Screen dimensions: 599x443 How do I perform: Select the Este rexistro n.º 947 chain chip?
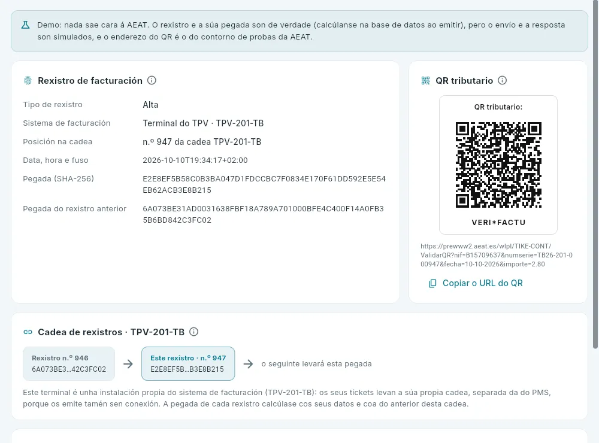pyautogui.click(x=188, y=363)
